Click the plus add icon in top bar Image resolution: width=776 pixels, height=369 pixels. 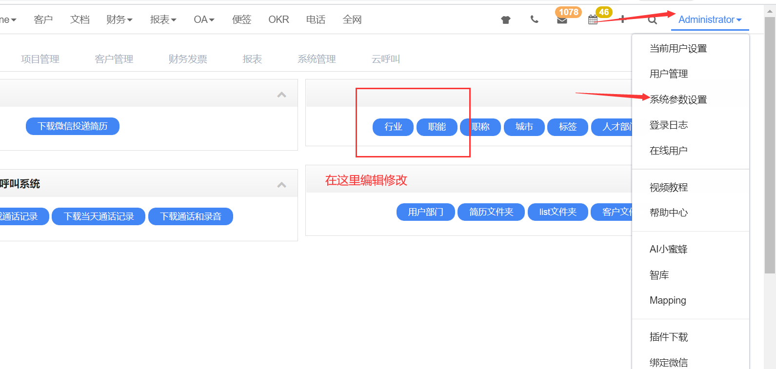622,19
